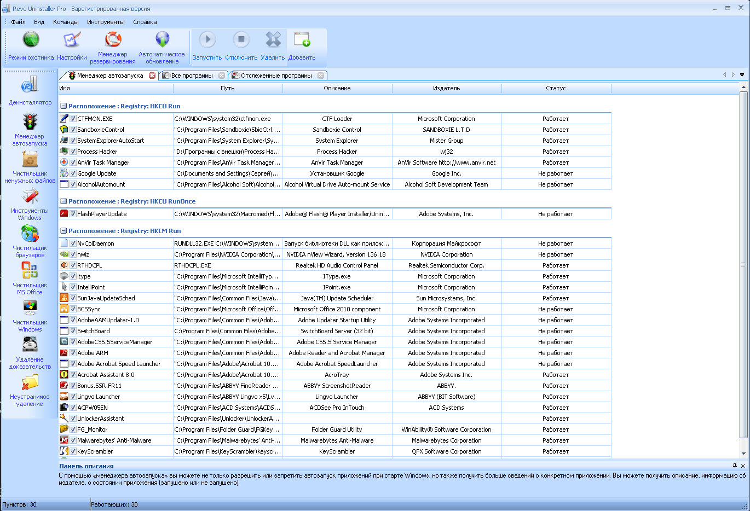This screenshot has width=750, height=511.
Task: Click the Malwarebytes' Anti-Malware row icon
Action: pos(64,440)
